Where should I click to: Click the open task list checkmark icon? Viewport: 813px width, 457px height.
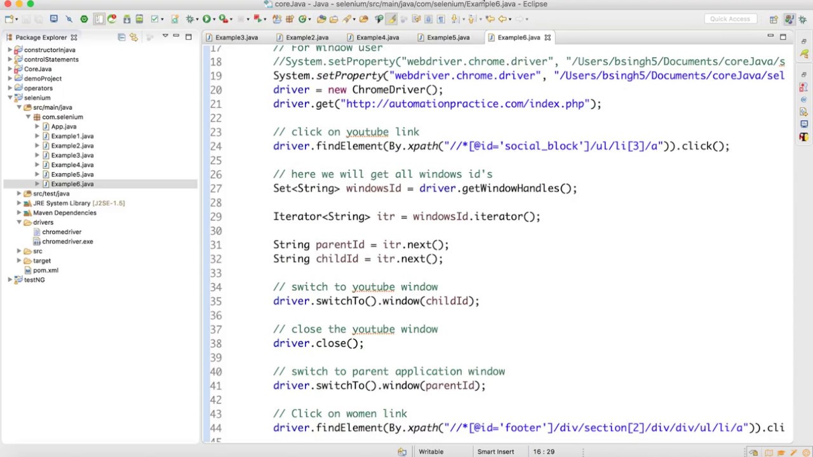point(154,19)
